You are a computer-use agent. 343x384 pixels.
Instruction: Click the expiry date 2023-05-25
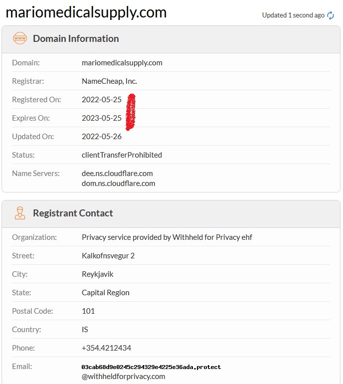pyautogui.click(x=102, y=118)
